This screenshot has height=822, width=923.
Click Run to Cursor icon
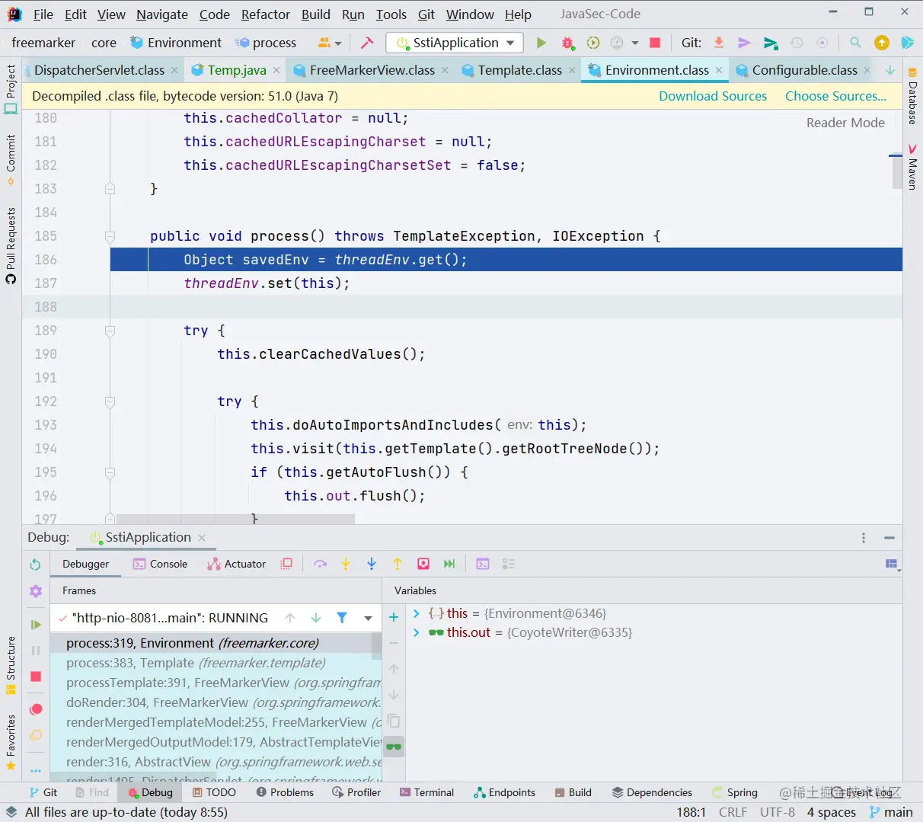pos(449,564)
